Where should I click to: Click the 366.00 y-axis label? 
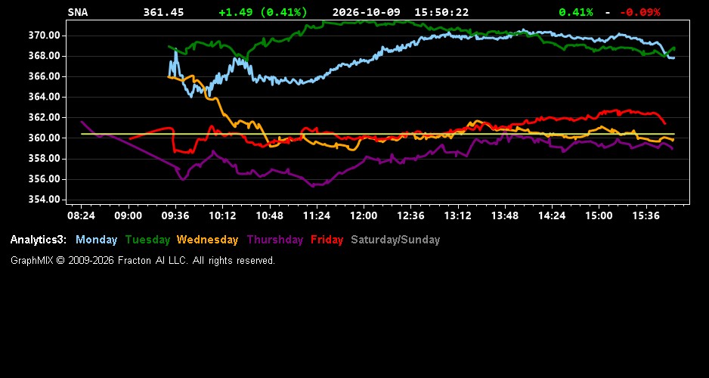45,76
